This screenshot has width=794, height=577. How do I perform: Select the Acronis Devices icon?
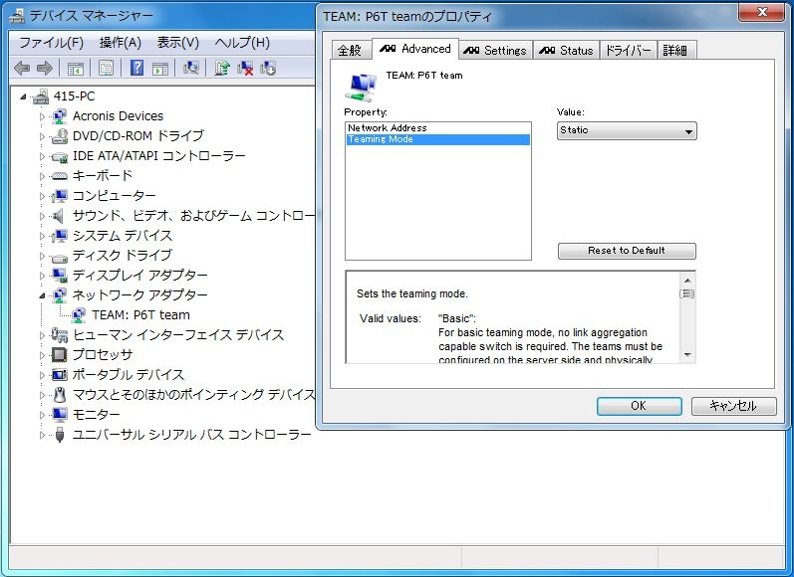pyautogui.click(x=59, y=116)
